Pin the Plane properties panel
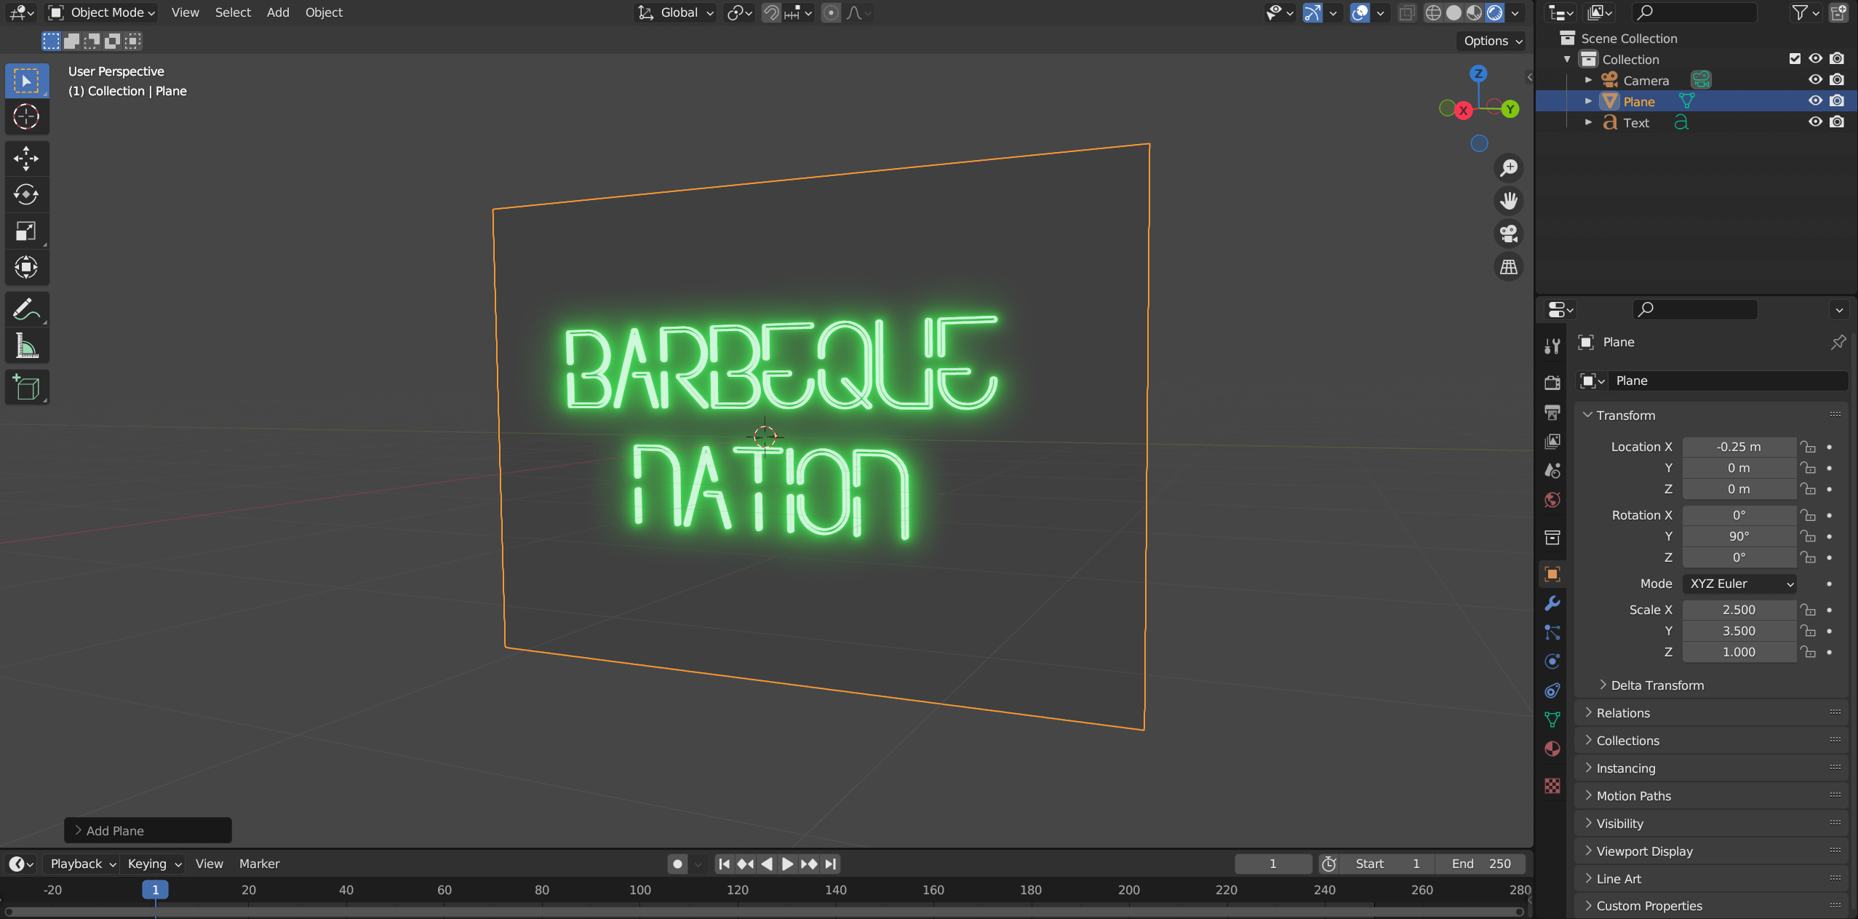 pos(1838,342)
